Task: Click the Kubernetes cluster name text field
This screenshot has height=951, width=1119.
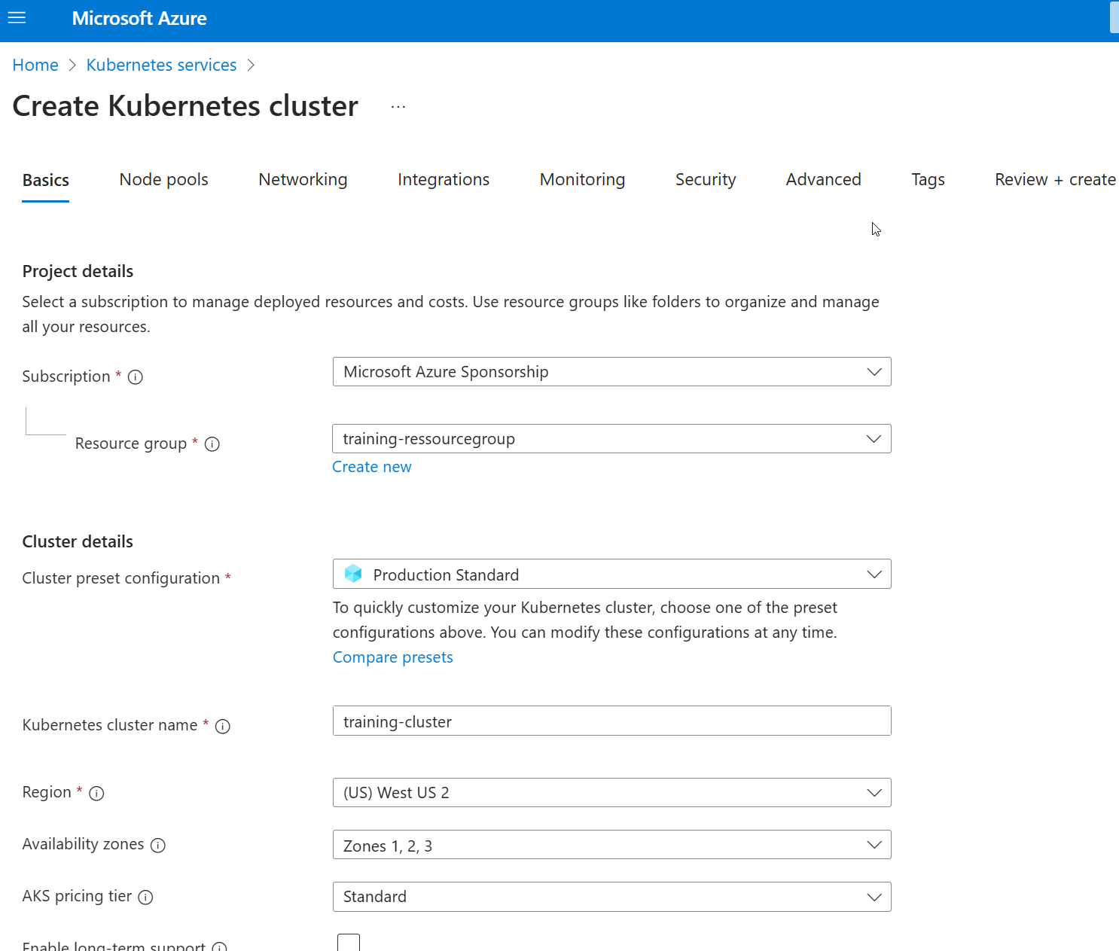Action: click(611, 721)
